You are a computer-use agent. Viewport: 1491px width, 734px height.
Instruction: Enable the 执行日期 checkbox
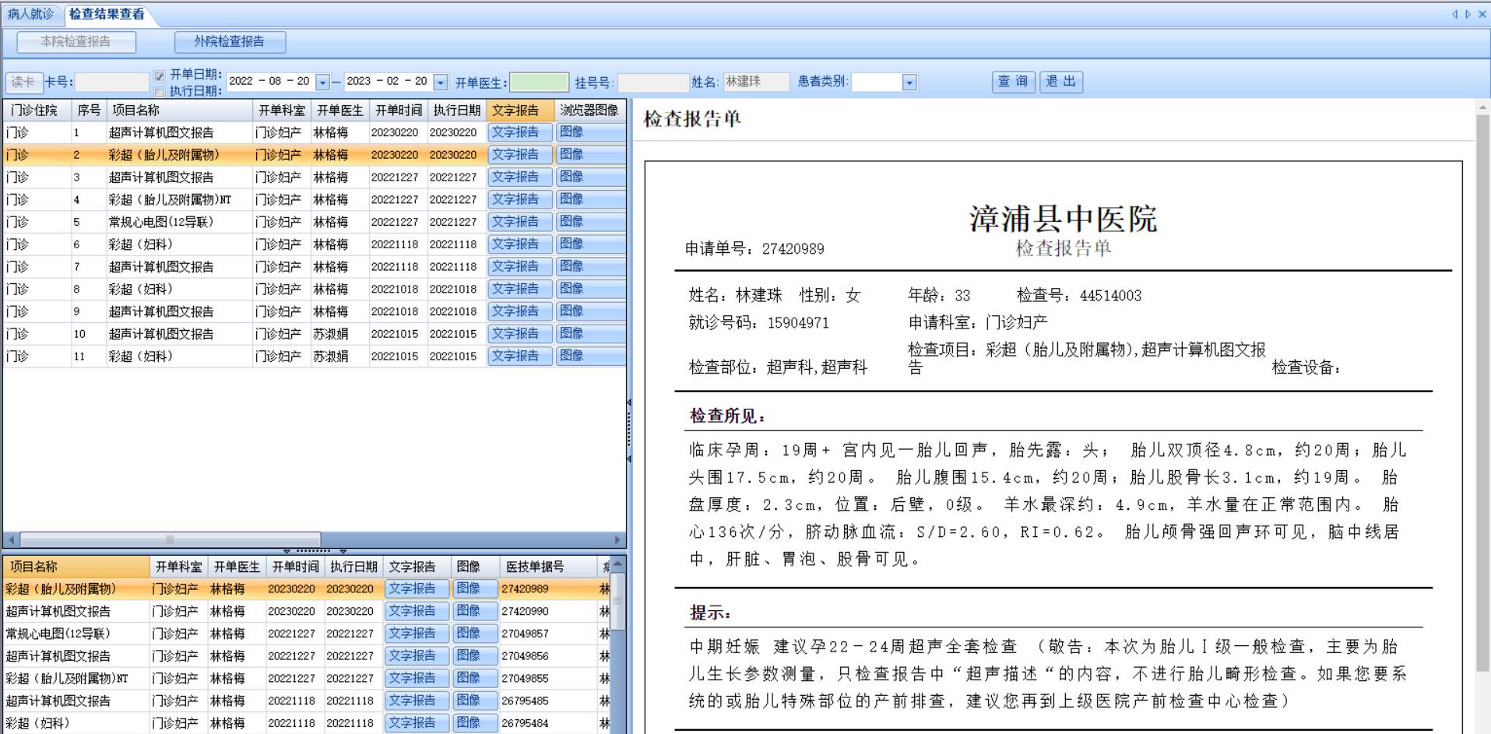point(160,92)
